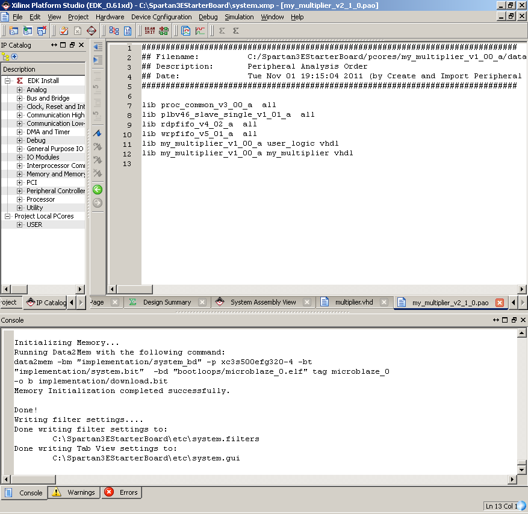Toggle bookmark with the blue flag icon
Screen dimensions: 528x514
98,133
